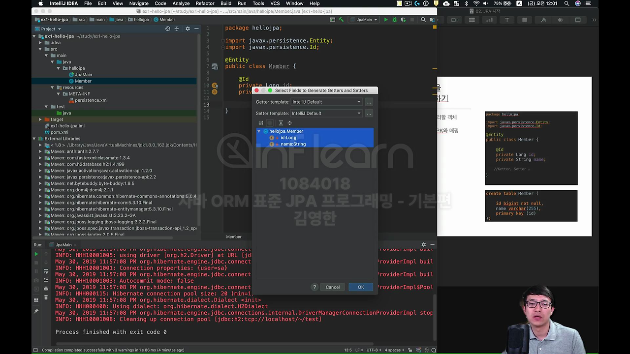Click Cancel in the getters and setters dialog

pyautogui.click(x=333, y=287)
